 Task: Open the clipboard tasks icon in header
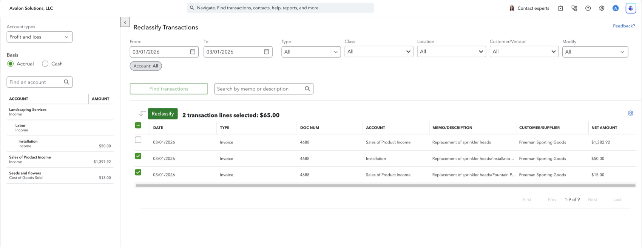pos(560,8)
